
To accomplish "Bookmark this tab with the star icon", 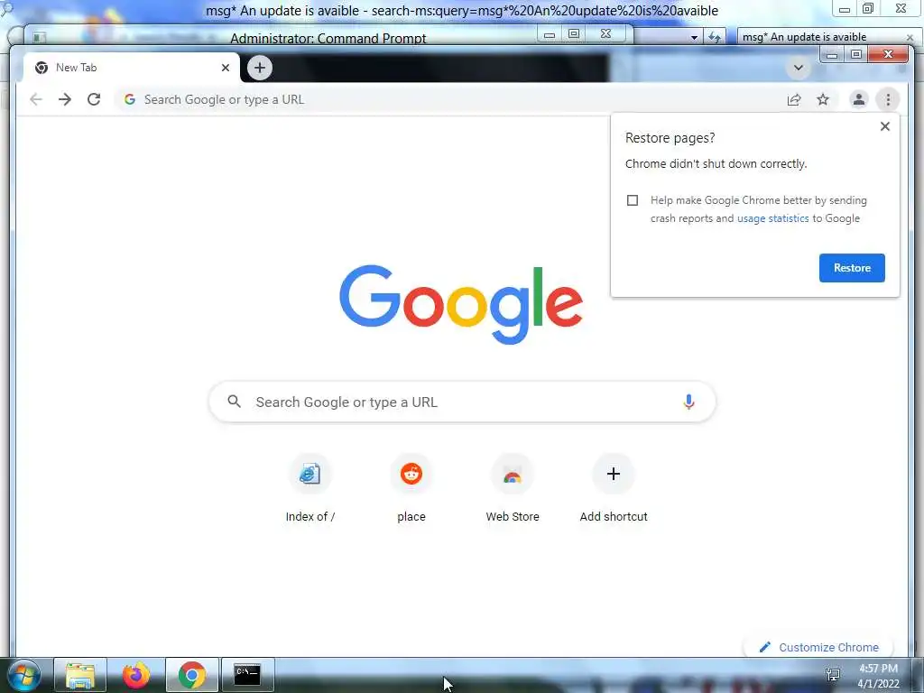I will point(823,99).
